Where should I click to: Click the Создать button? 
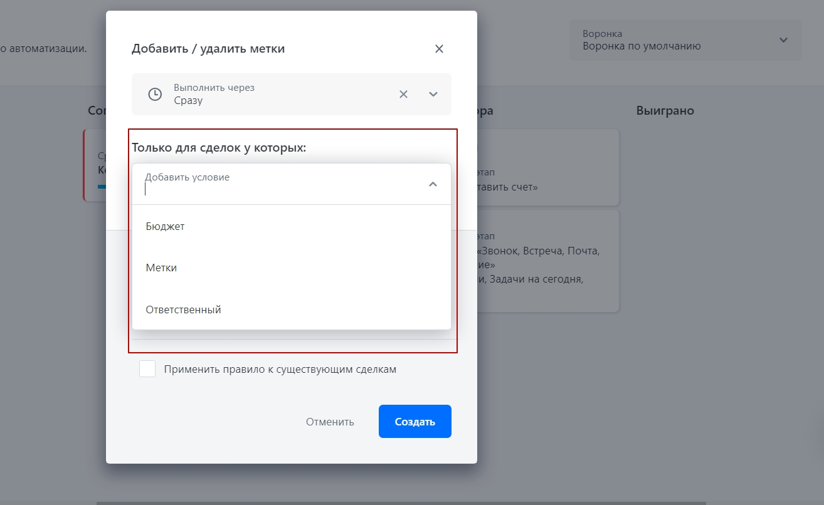pyautogui.click(x=415, y=422)
